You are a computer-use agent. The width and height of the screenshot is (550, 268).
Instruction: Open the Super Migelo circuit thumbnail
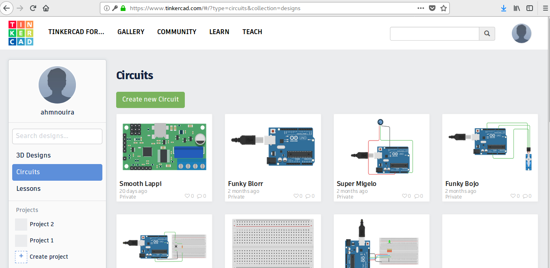click(x=382, y=147)
